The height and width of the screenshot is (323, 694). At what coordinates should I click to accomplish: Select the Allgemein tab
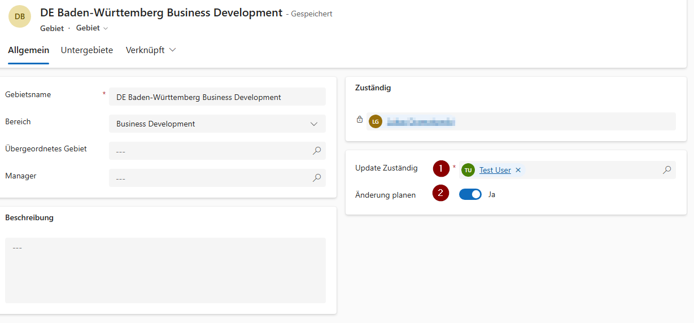click(x=28, y=50)
